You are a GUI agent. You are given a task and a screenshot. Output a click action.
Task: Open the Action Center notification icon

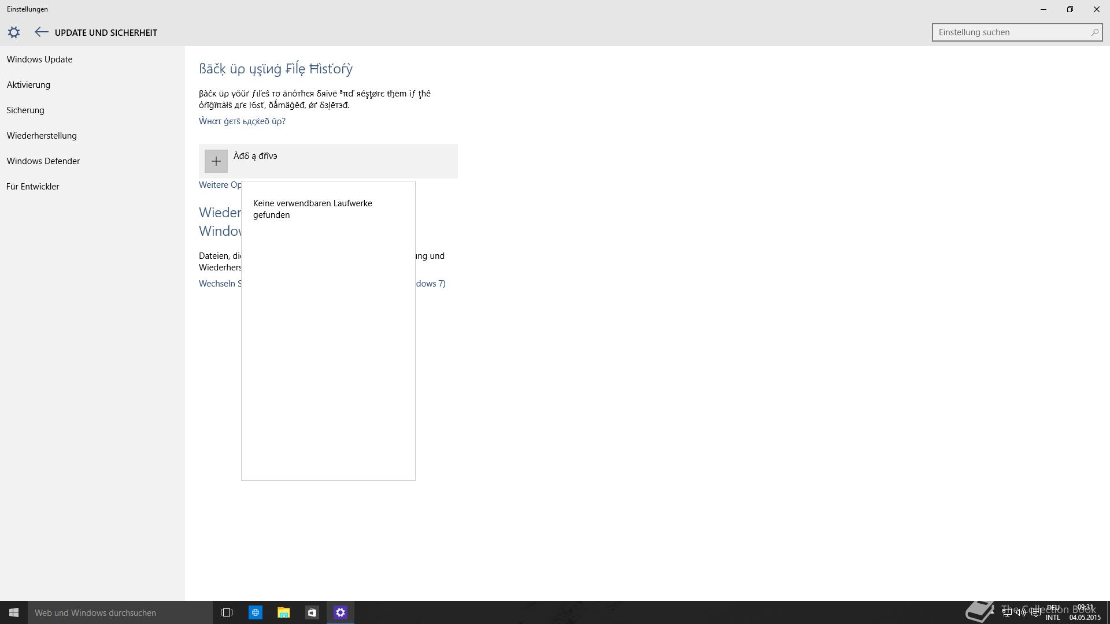pyautogui.click(x=1035, y=612)
